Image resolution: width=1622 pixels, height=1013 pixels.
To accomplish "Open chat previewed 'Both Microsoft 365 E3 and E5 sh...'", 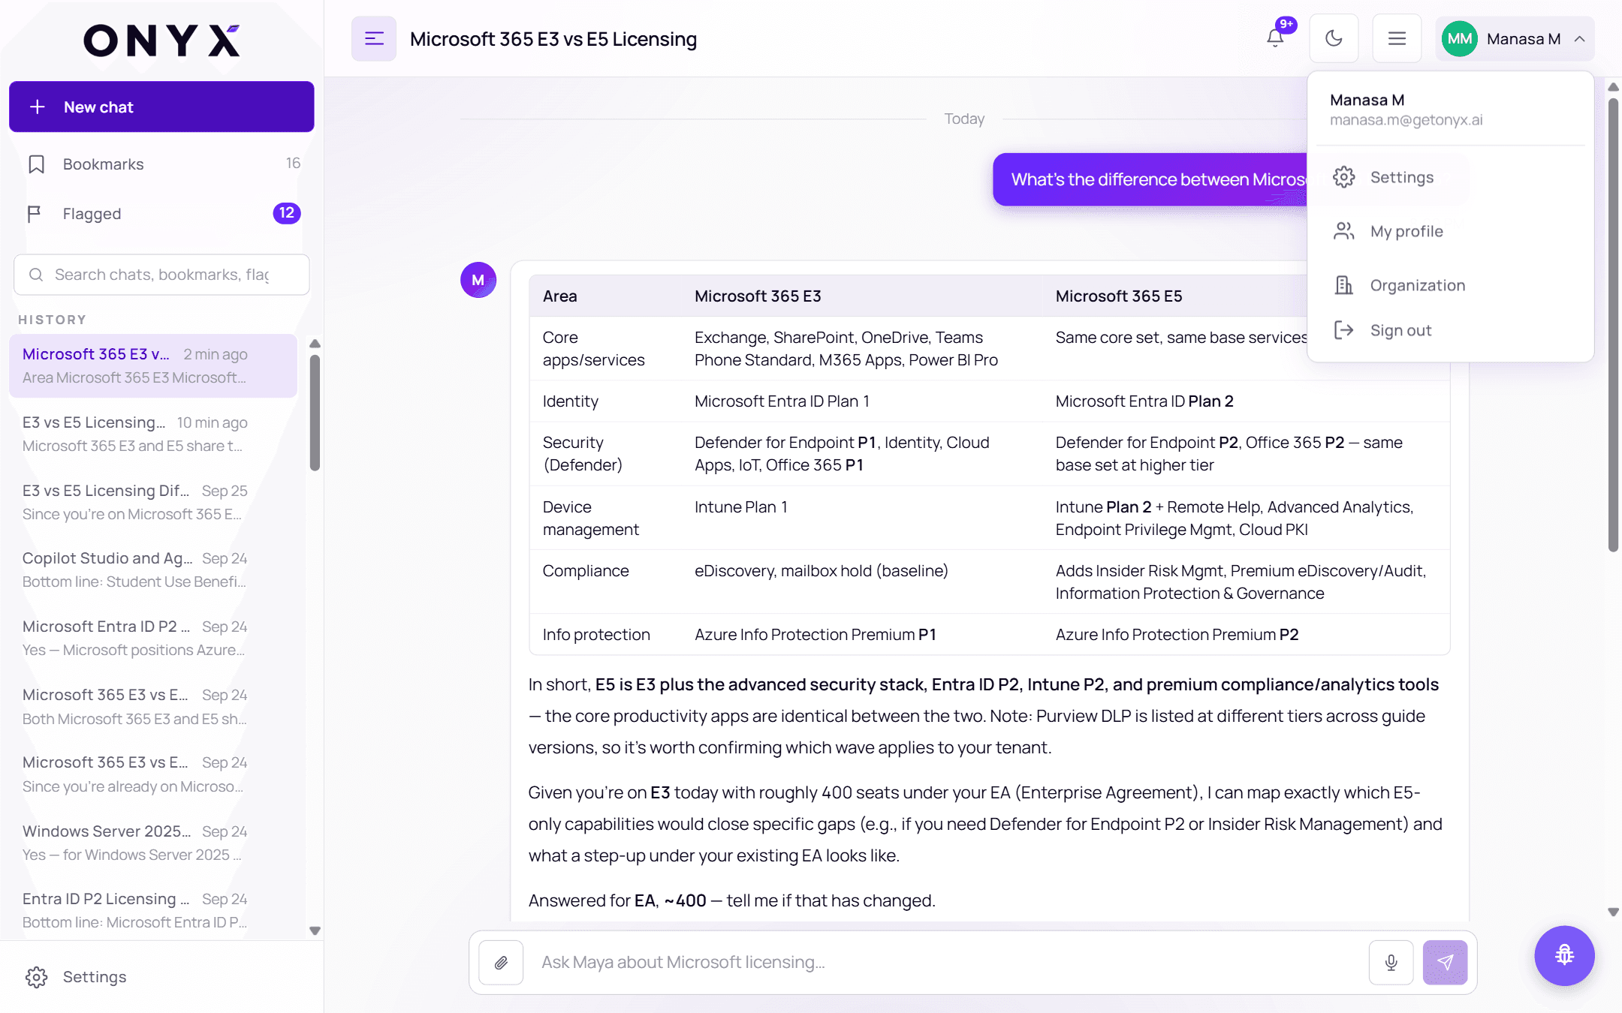I will point(153,706).
